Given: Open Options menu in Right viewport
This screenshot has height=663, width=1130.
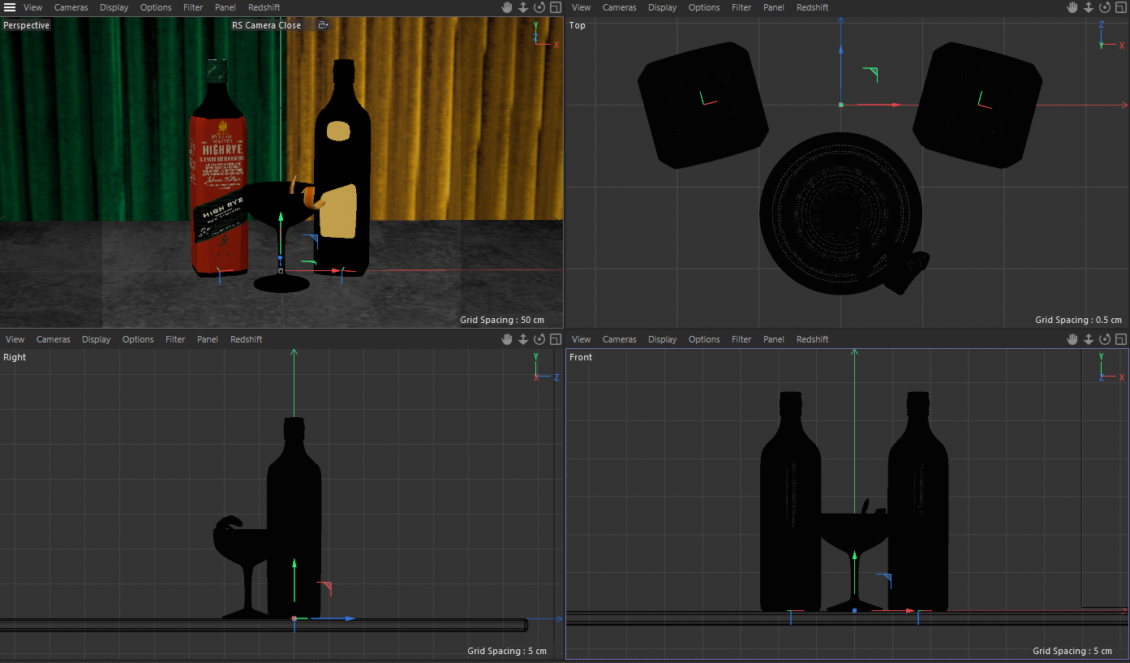Looking at the screenshot, I should click(138, 339).
